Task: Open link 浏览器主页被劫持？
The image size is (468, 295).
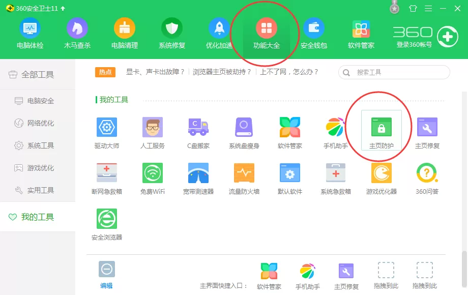Action: pos(222,72)
